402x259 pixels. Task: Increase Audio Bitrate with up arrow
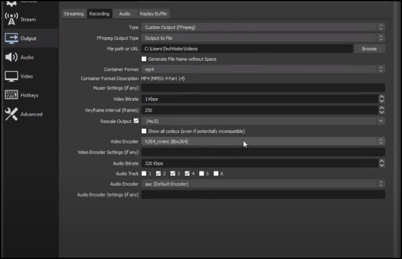click(381, 161)
